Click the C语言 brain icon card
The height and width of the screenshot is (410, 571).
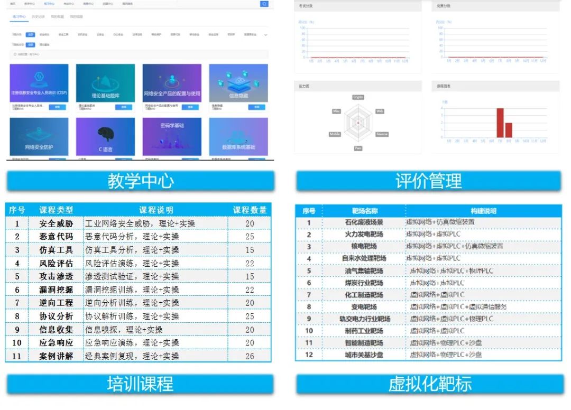[x=105, y=136]
